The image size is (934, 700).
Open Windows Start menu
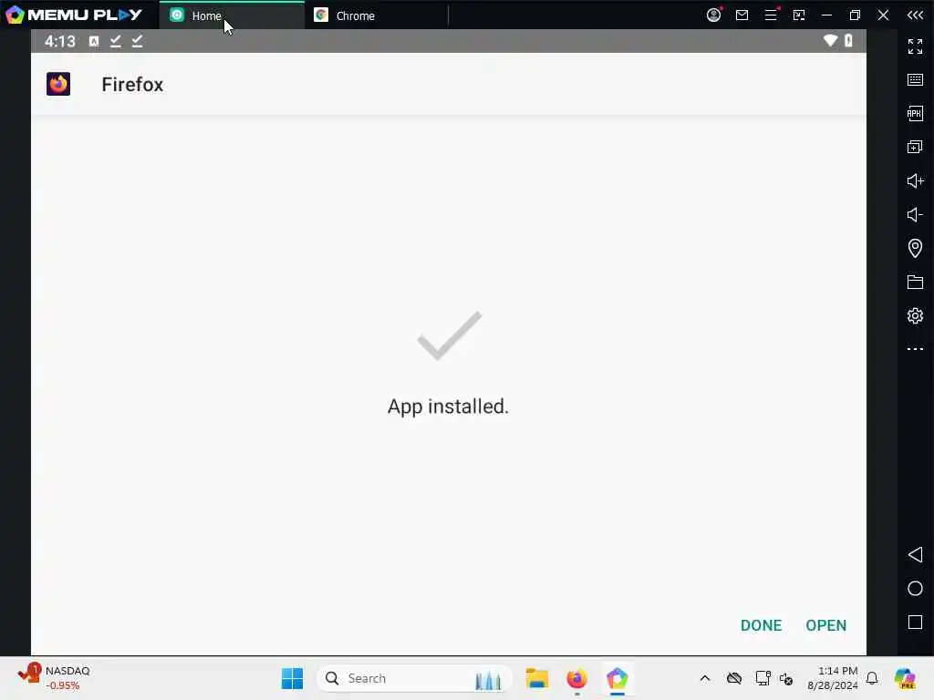pos(292,678)
